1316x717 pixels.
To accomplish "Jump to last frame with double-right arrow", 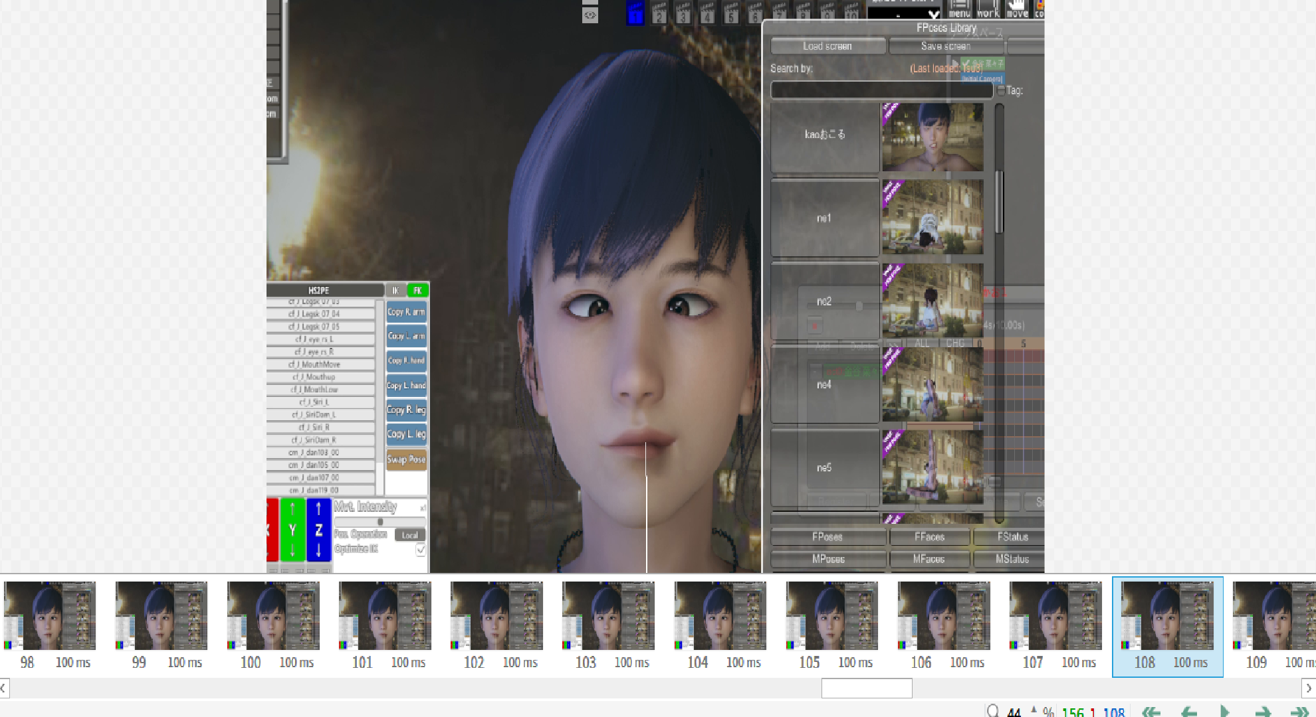I will click(x=1299, y=712).
